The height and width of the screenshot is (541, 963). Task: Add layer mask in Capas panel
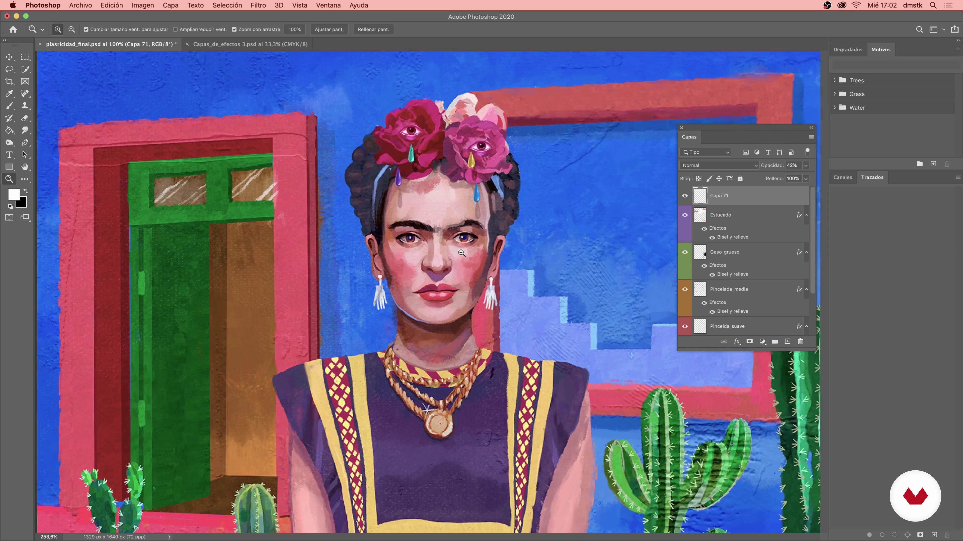750,341
